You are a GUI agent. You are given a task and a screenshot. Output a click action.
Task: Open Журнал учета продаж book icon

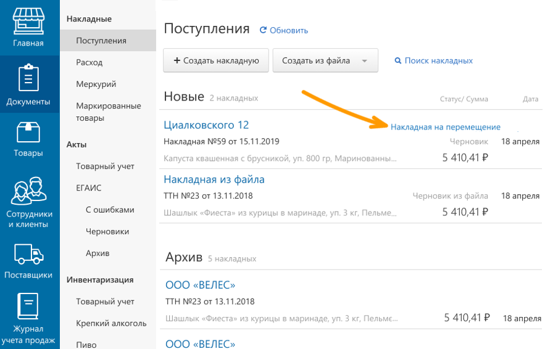coord(28,306)
